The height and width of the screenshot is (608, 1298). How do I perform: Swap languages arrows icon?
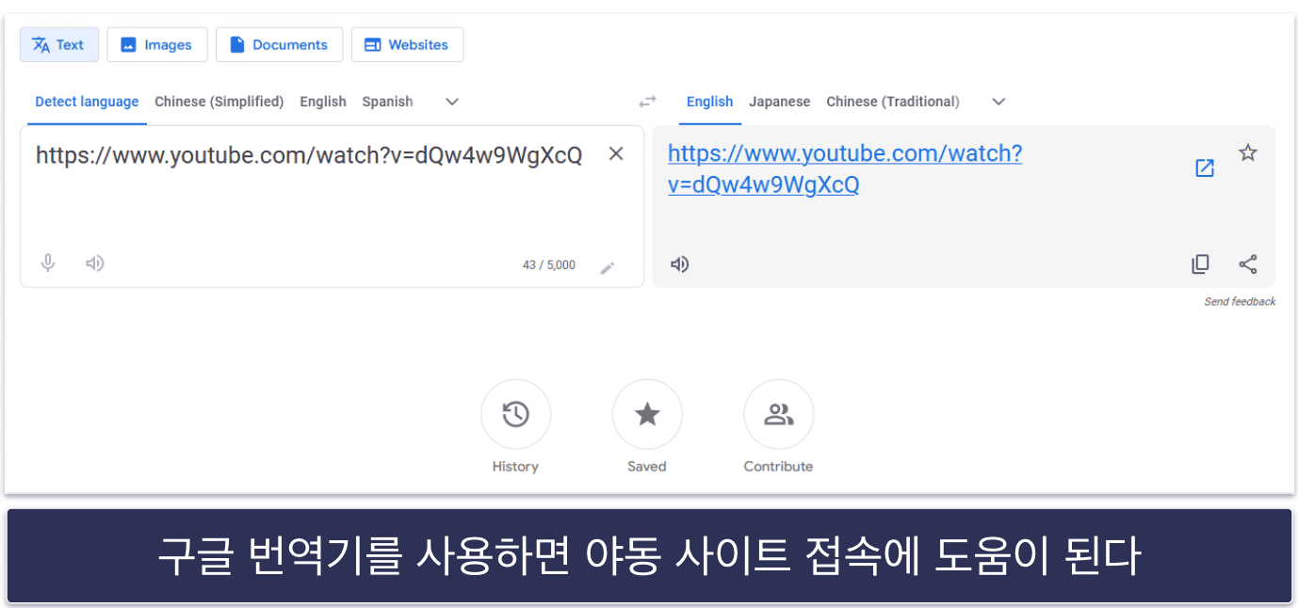click(x=647, y=102)
